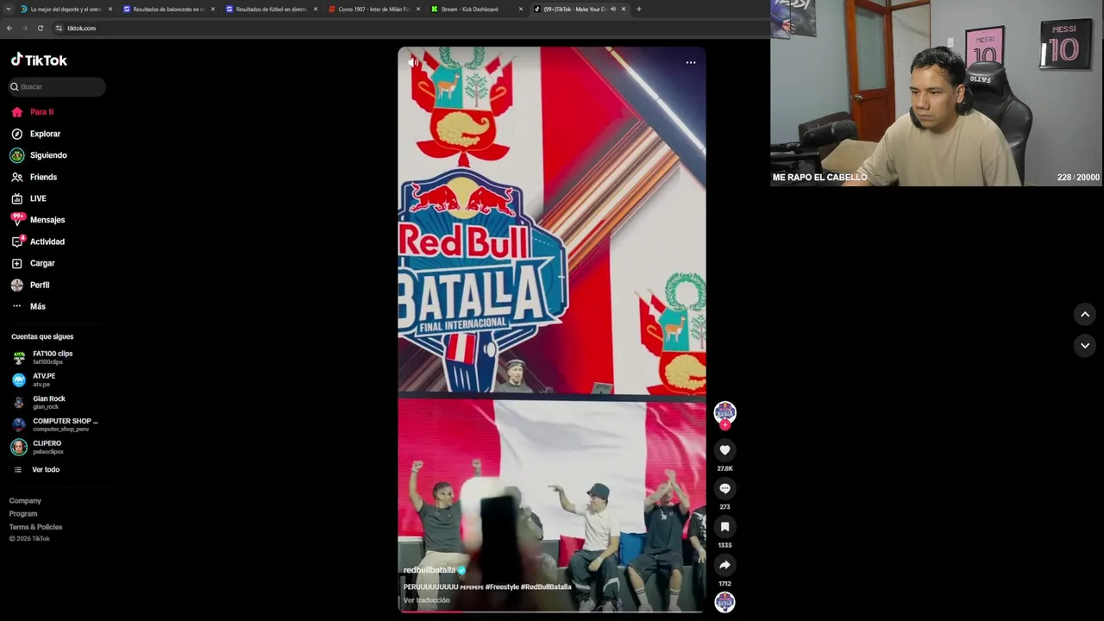1104x621 pixels.
Task: Click the browser back arrow
Action: point(9,28)
